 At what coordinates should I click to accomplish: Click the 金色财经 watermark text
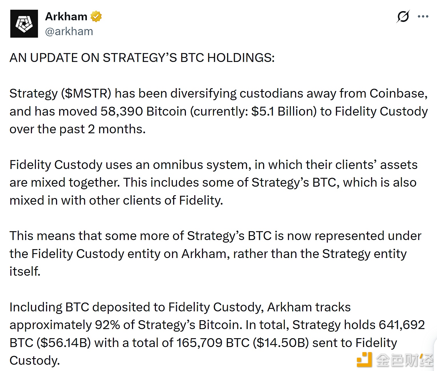(x=404, y=360)
